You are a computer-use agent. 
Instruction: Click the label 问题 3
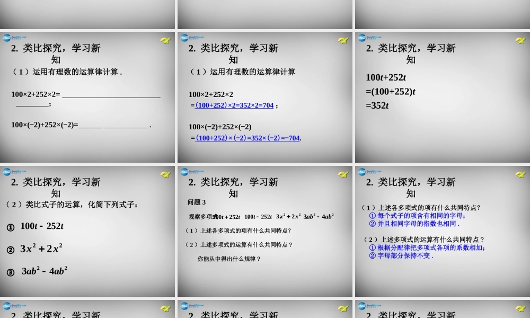click(197, 202)
